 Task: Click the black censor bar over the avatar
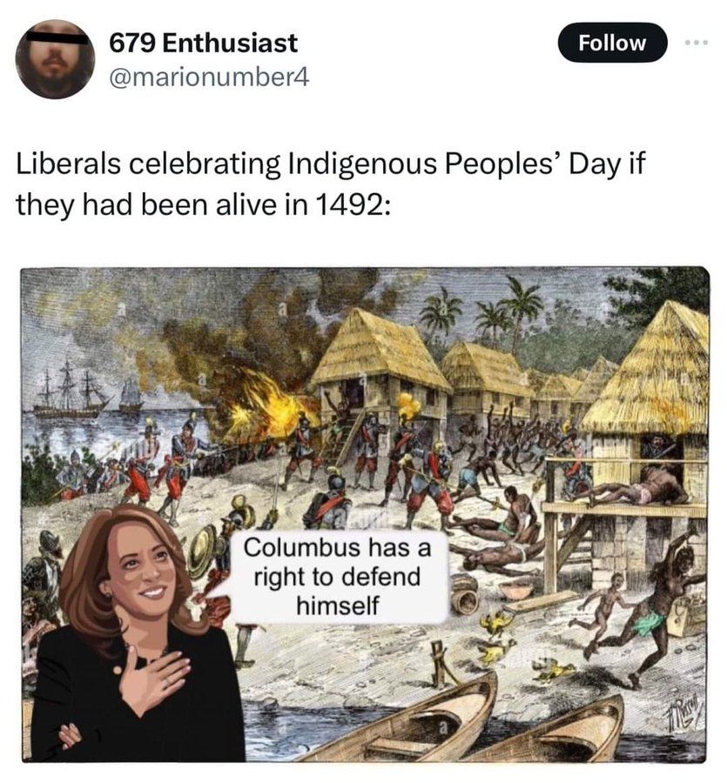(56, 37)
